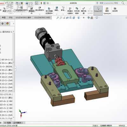Click the mate tool (配合)
Image resolution: width=127 pixels, height=127 pixels.
click(4, 10)
